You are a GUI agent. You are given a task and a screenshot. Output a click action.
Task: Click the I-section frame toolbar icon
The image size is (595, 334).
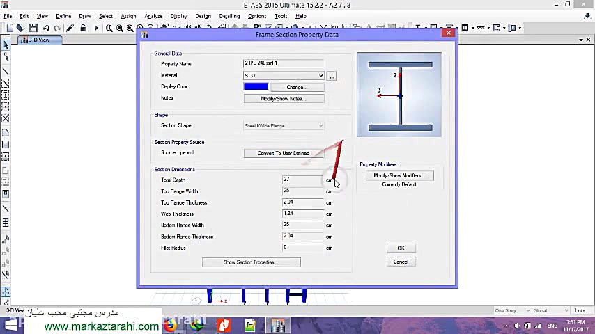465,28
